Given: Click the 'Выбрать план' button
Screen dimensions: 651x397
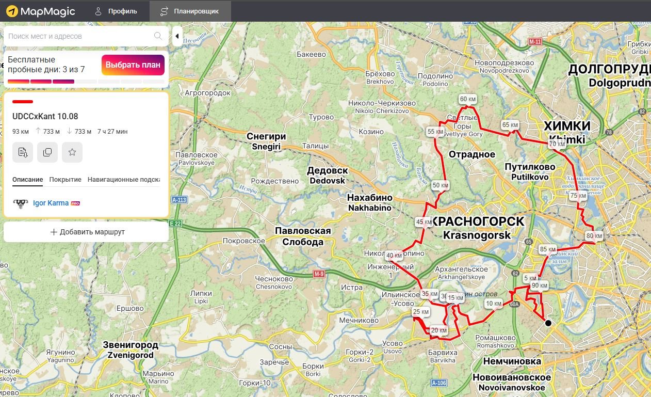Looking at the screenshot, I should pos(133,66).
